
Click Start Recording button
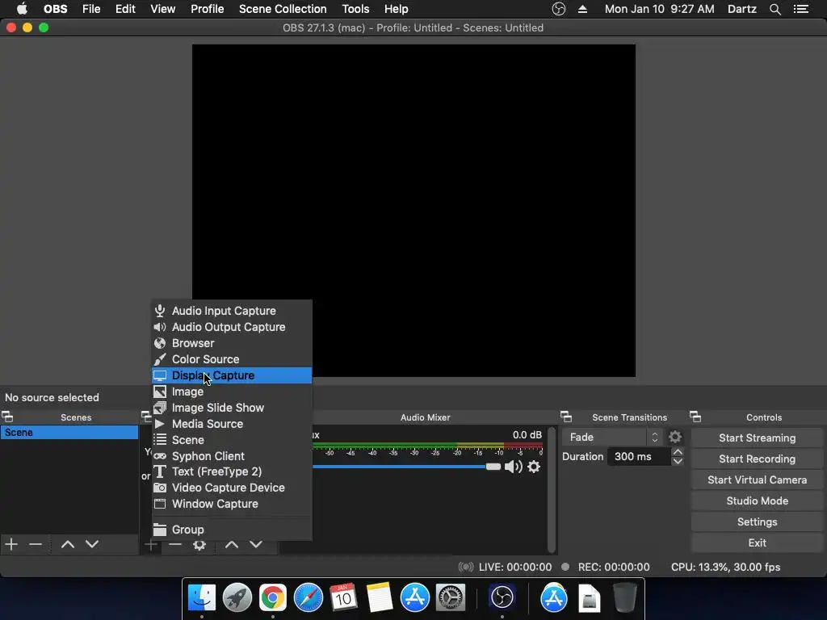757,459
